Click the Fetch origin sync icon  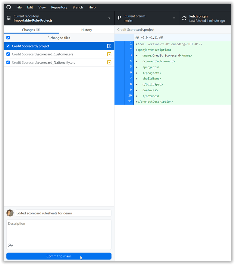click(184, 18)
